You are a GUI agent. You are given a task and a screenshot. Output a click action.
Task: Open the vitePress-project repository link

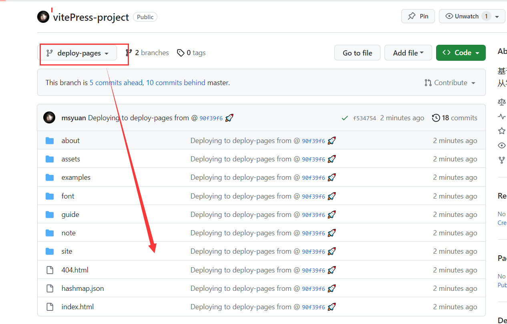(x=91, y=17)
